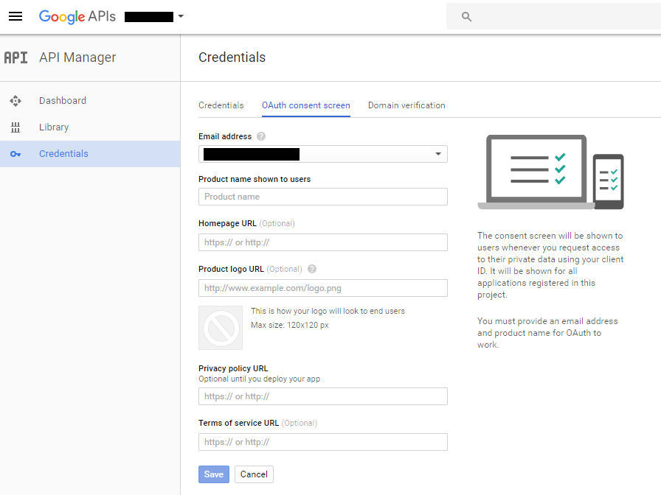661x495 pixels.
Task: Click the Save button
Action: (x=214, y=474)
